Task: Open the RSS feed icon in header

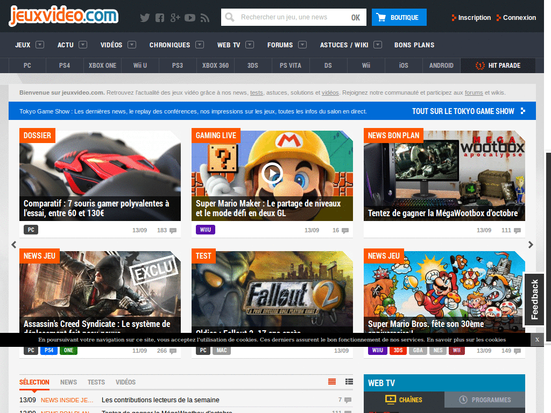Action: click(205, 18)
